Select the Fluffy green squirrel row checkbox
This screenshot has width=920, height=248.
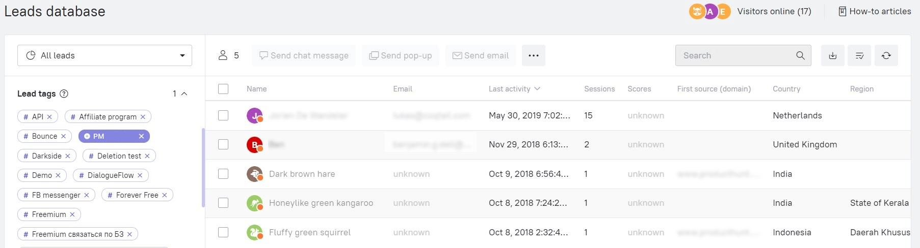pos(223,232)
